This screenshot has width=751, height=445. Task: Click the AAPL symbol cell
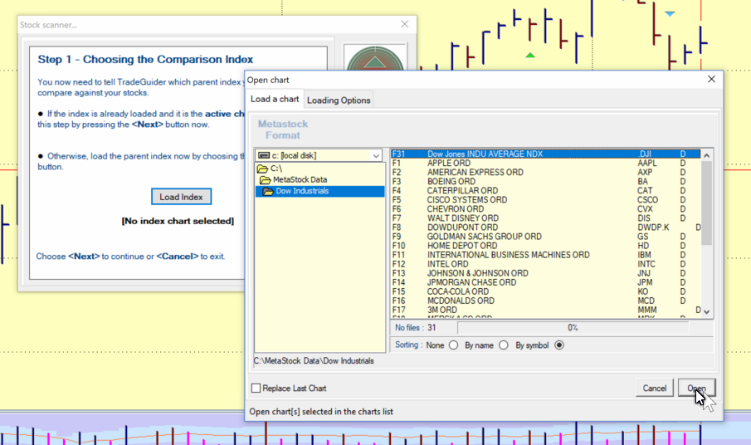point(647,164)
